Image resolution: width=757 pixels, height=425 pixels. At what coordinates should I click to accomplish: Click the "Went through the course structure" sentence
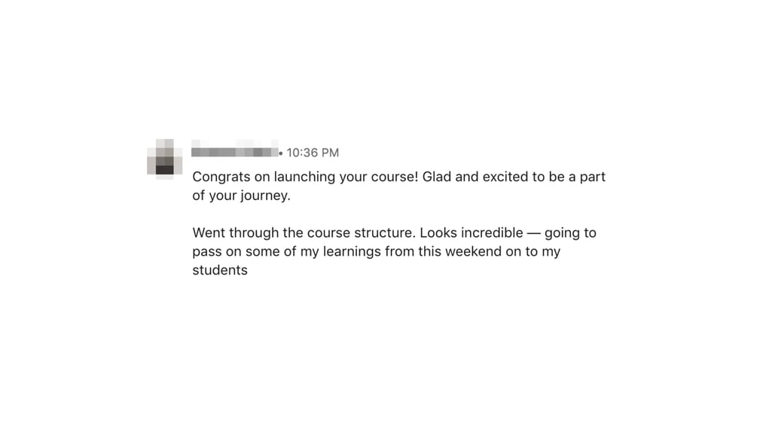(304, 232)
